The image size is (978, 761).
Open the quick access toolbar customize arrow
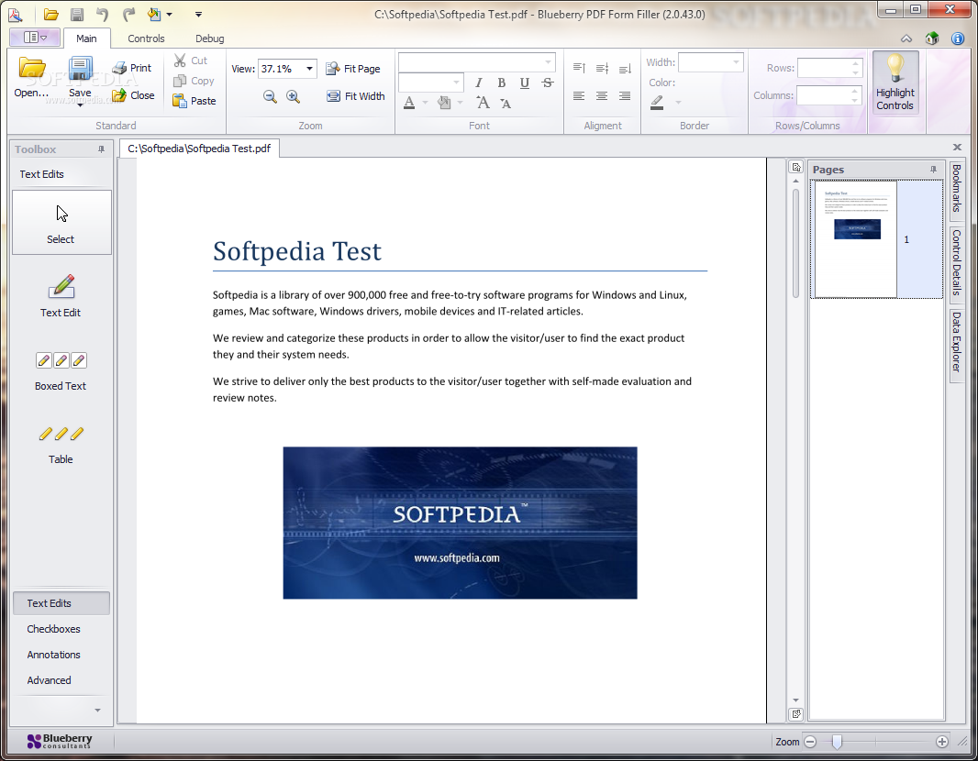coord(198,14)
